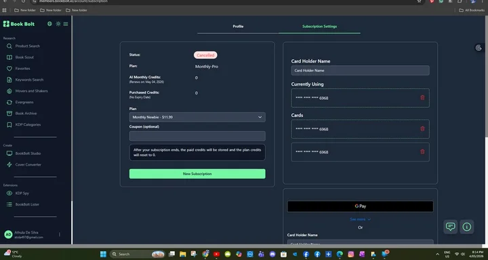Click the Cancelled status badge
The height and width of the screenshot is (260, 488).
[x=205, y=55]
